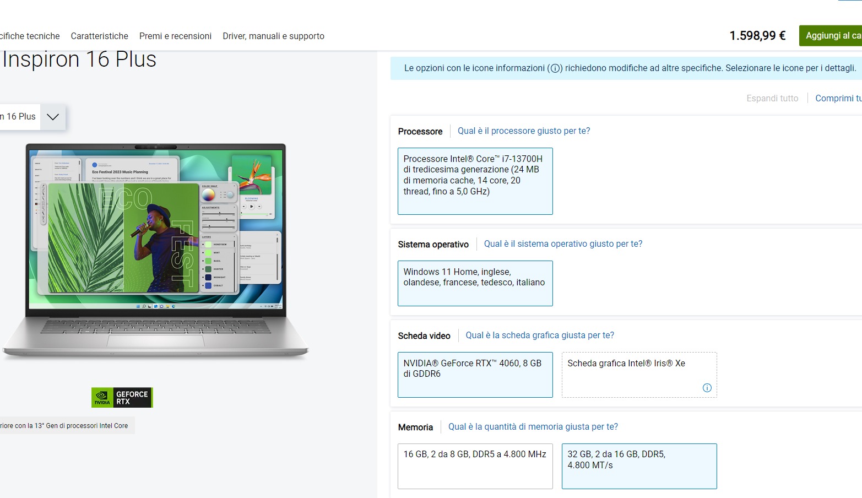
Task: Choose Intel Iris Xe graphics card option
Action: 639,375
